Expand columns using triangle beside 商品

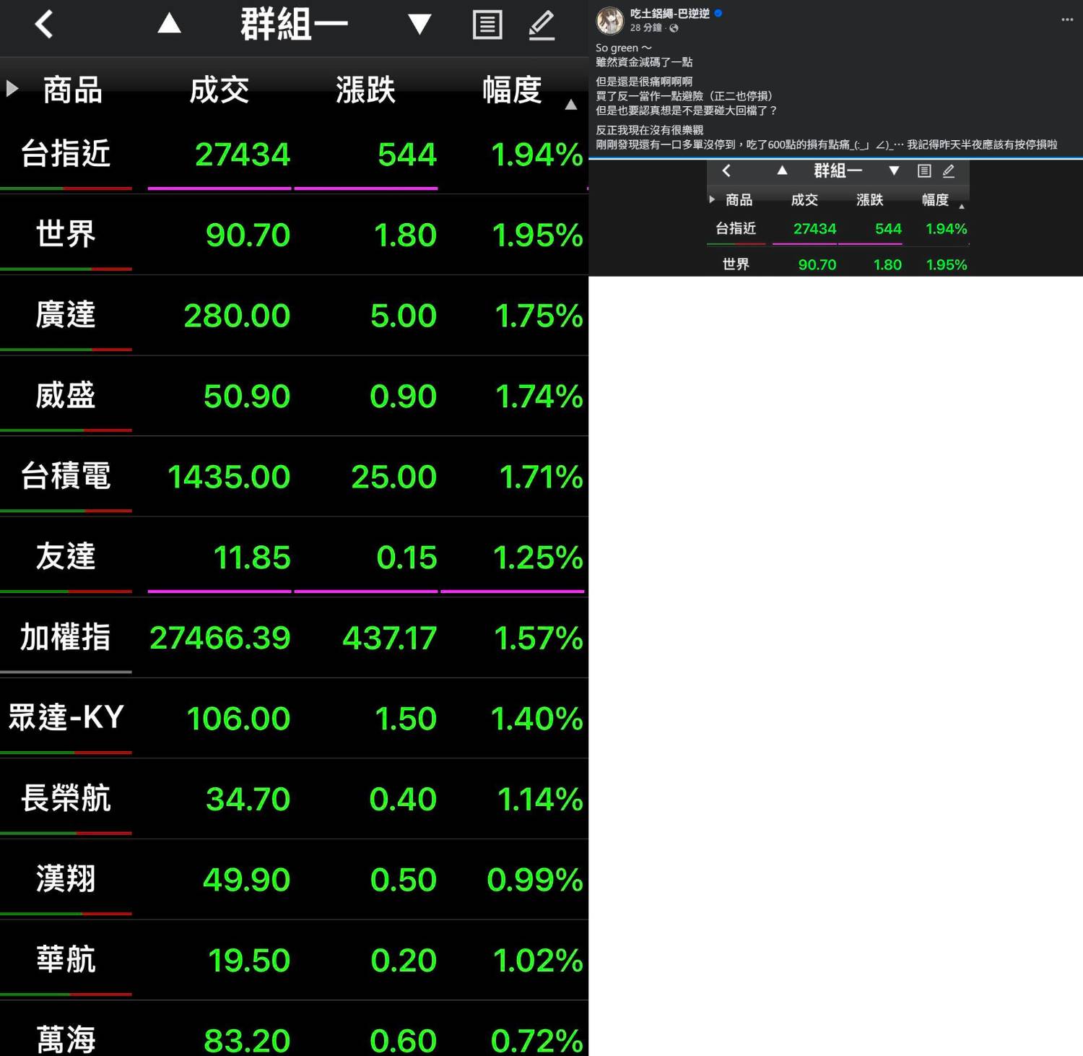coord(12,90)
